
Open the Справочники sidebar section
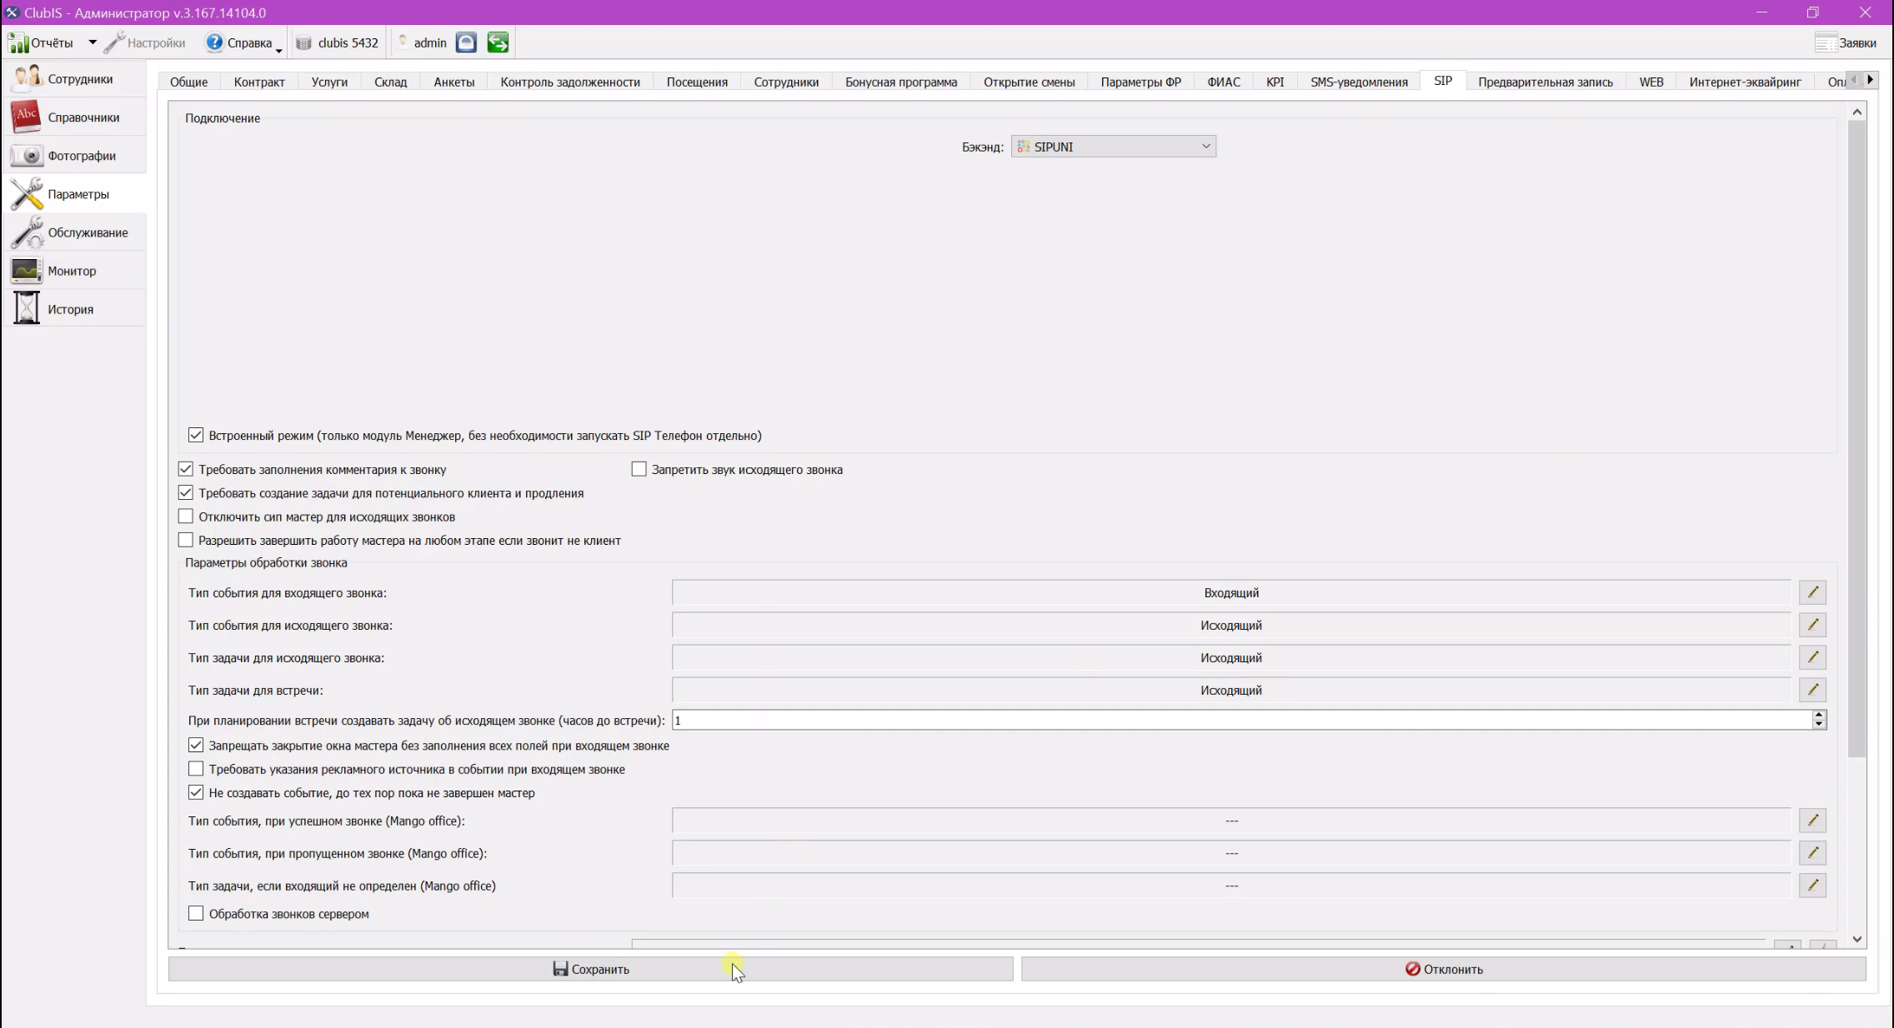pos(73,117)
